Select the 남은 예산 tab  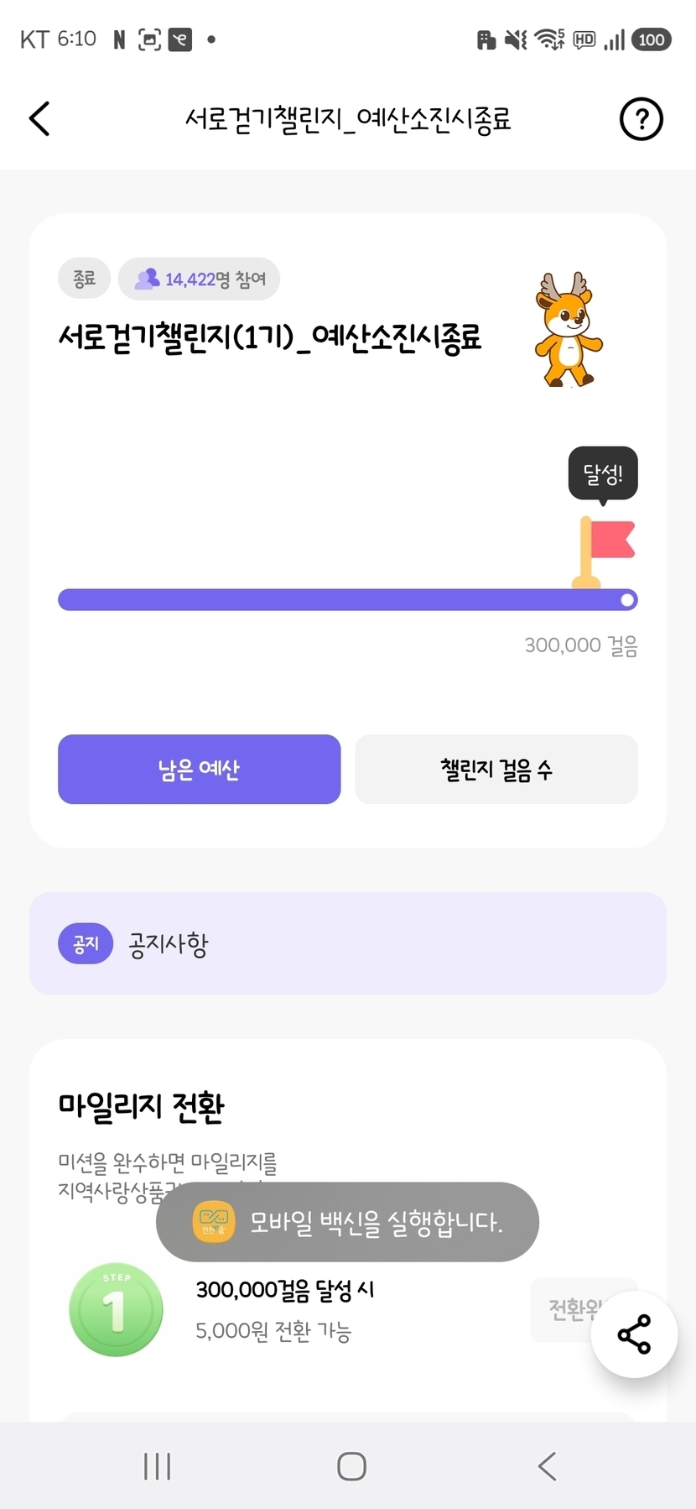199,769
